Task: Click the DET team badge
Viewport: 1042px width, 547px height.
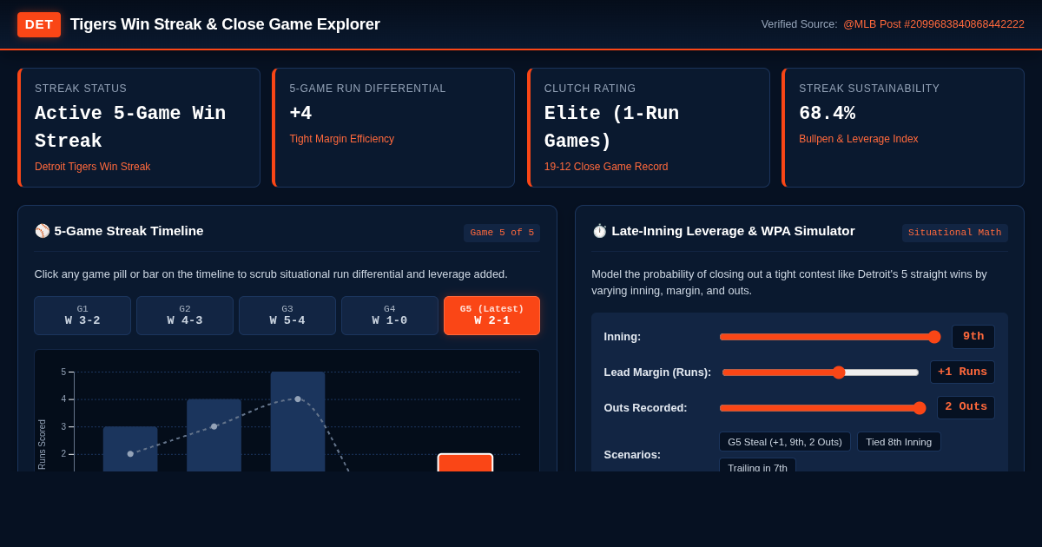Action: click(39, 24)
